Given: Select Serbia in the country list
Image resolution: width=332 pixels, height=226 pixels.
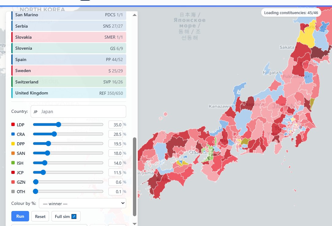Looking at the screenshot, I should coord(69,26).
